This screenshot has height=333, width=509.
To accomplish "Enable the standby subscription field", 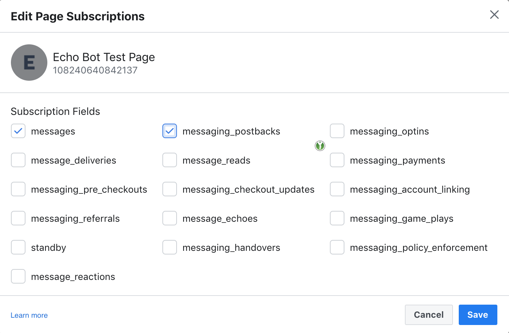I will 18,248.
